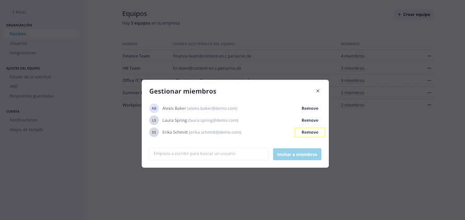Click the Invitar a miembros button

pyautogui.click(x=297, y=154)
